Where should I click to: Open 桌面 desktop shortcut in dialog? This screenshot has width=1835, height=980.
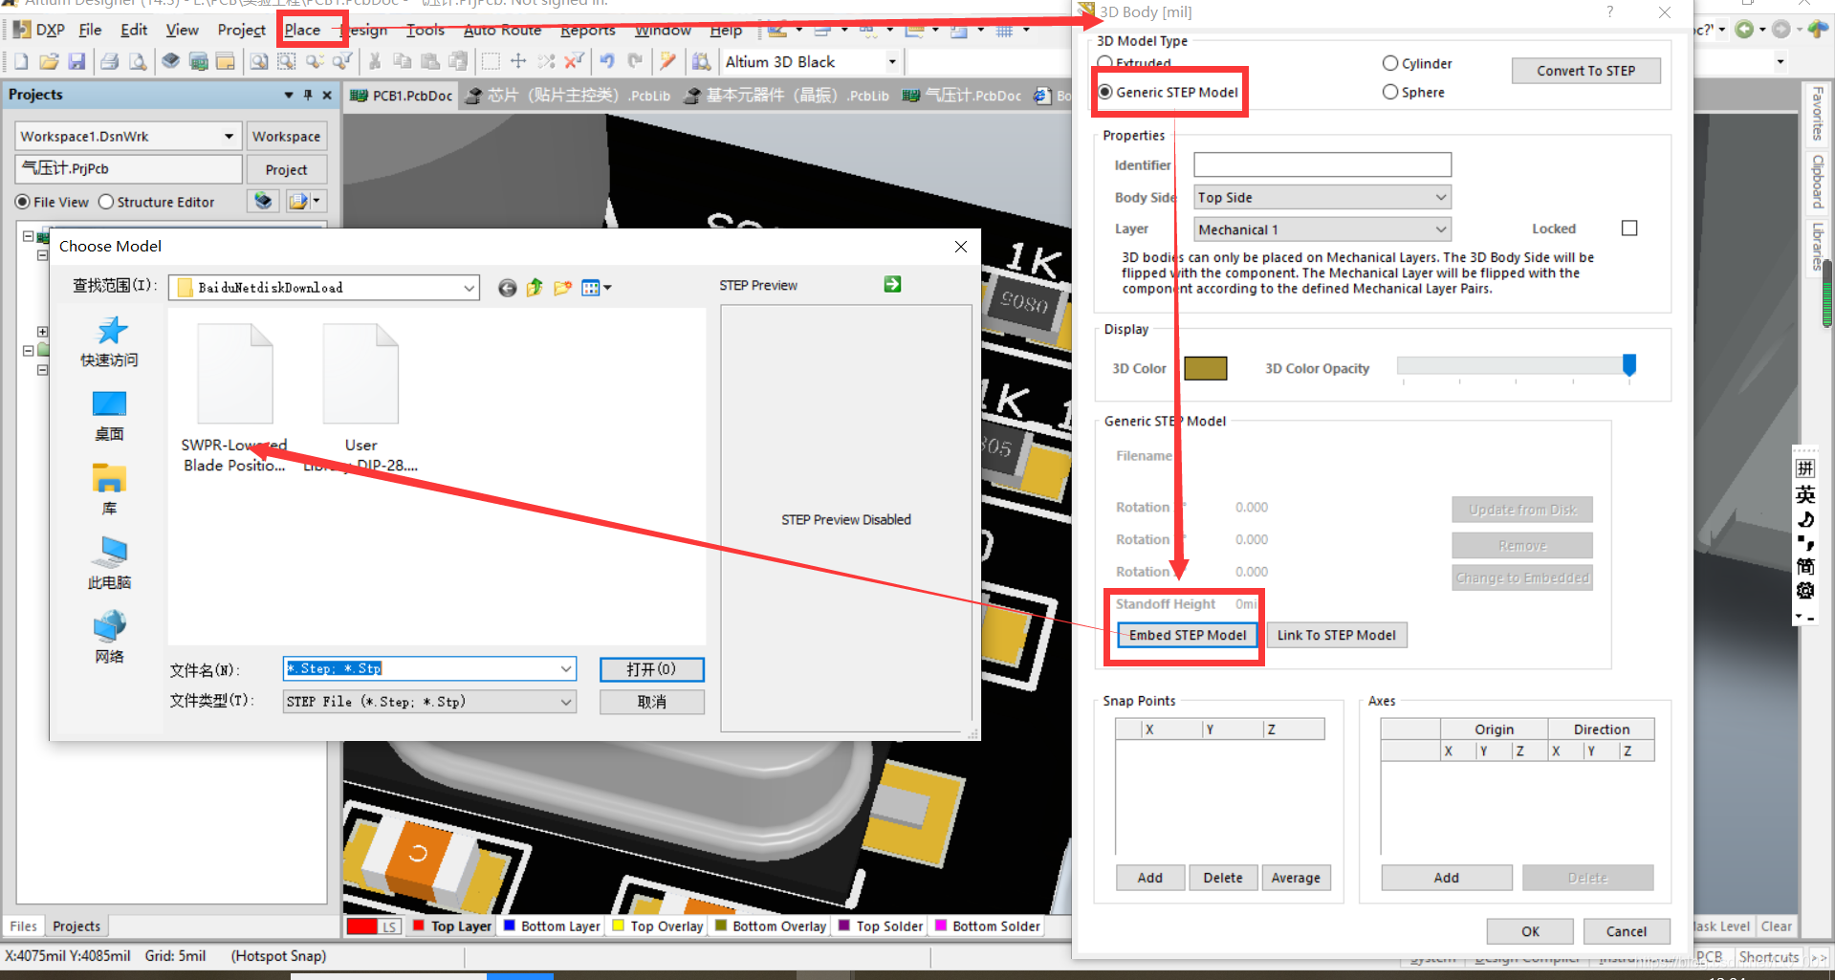(109, 416)
